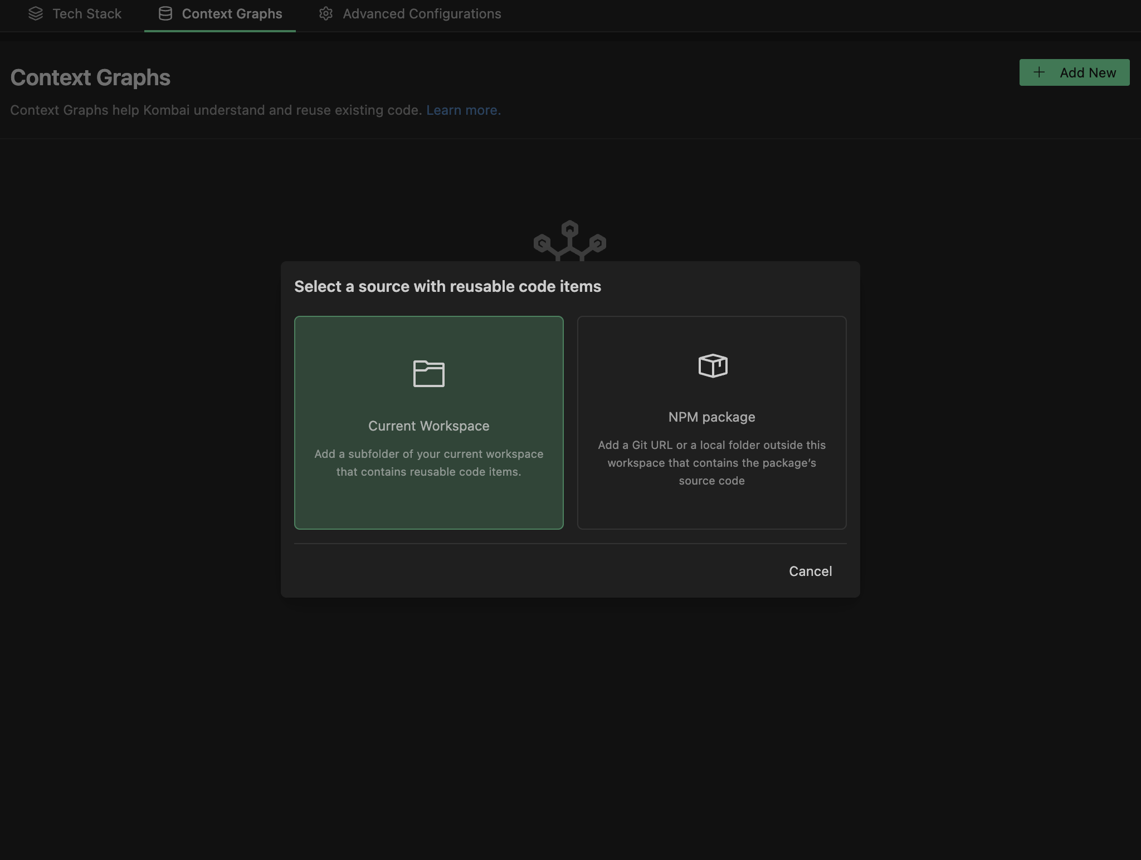The width and height of the screenshot is (1141, 860).
Task: Select the Context Graphs tab label
Action: (x=232, y=14)
